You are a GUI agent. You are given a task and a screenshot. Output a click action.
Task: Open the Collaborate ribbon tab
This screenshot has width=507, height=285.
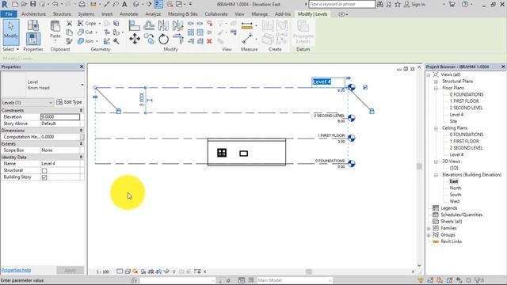pos(216,14)
